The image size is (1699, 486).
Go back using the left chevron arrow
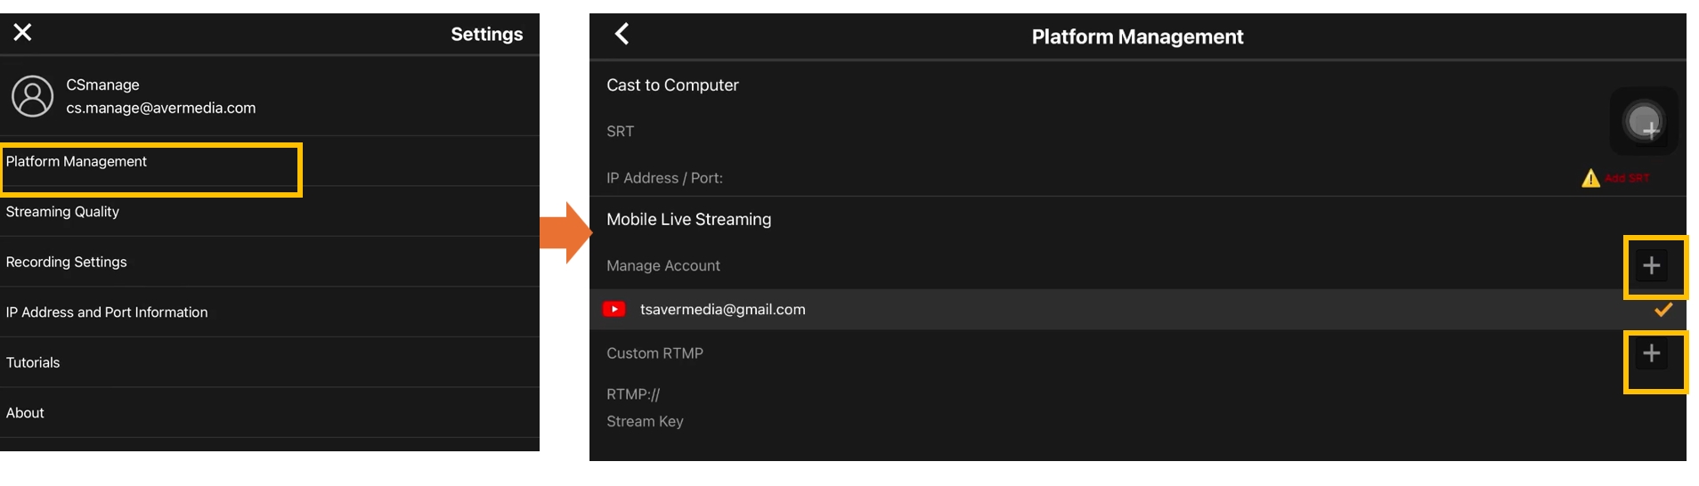622,35
